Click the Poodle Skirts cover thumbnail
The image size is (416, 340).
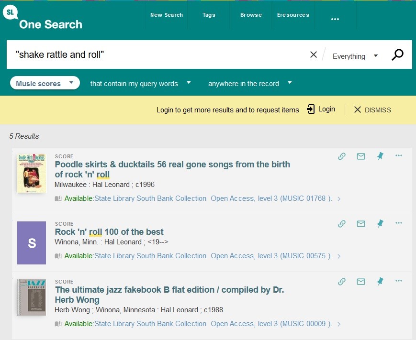coord(32,174)
